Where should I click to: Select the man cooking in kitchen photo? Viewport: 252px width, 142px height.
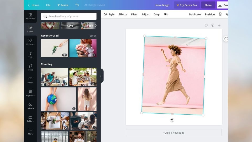tap(55, 77)
